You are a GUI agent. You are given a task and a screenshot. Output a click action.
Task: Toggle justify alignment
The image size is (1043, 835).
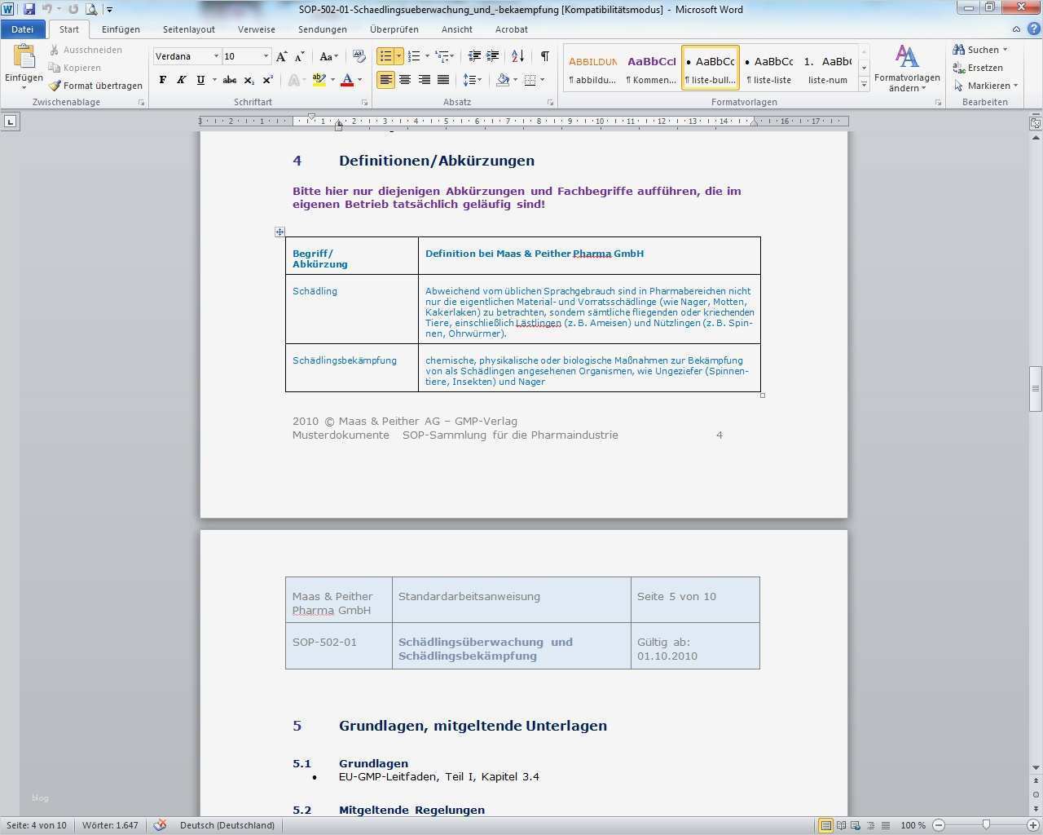(x=443, y=80)
